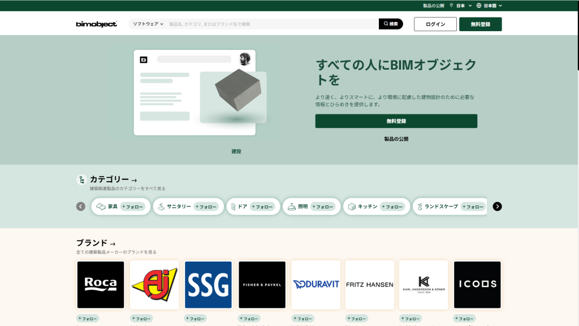The height and width of the screenshot is (326, 579).
Task: Toggle follow on Roca brand
Action: point(88,319)
